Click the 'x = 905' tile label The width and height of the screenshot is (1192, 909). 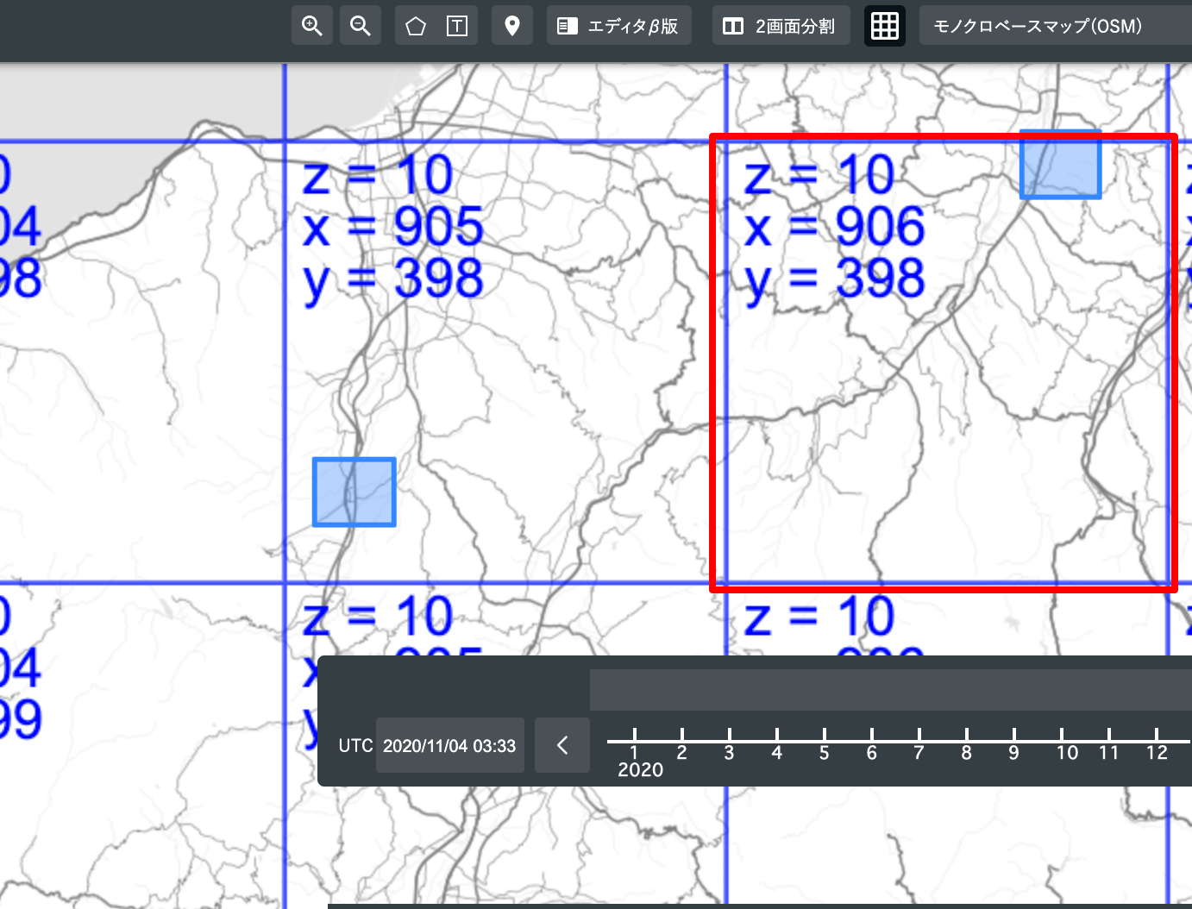point(393,228)
